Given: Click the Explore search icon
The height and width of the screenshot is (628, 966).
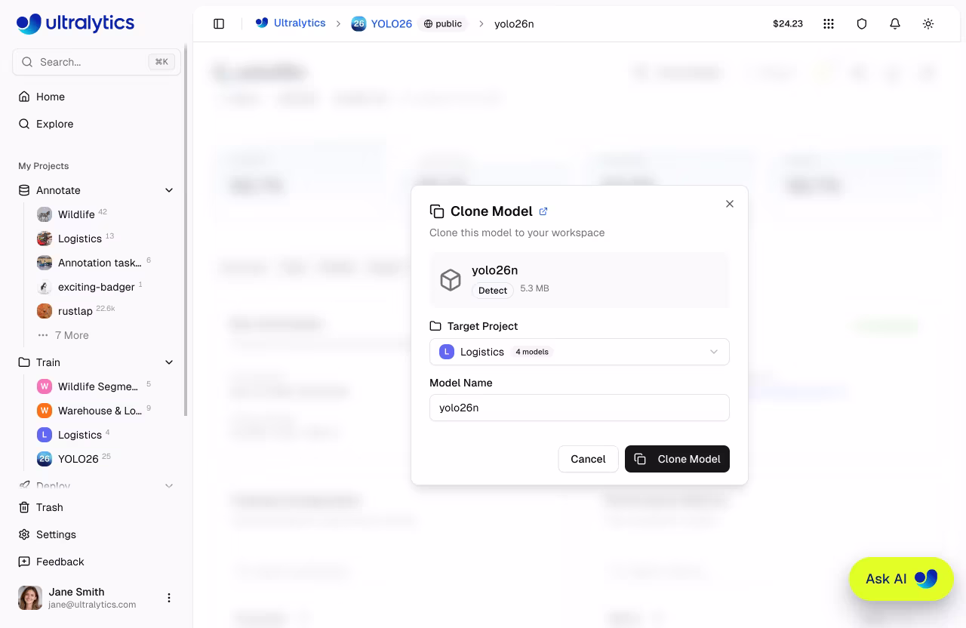Looking at the screenshot, I should coord(24,124).
